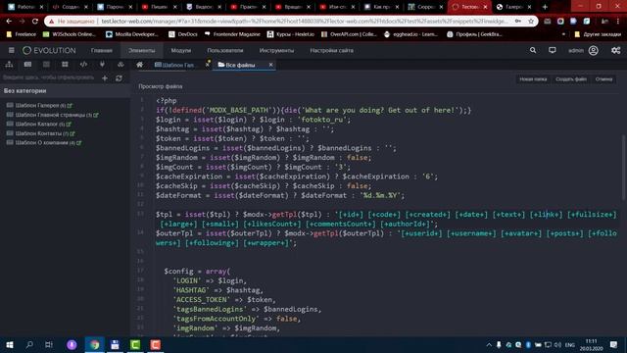Viewport: 627px width, 353px height.
Task: Open the Windows notification center
Action: 614,344
